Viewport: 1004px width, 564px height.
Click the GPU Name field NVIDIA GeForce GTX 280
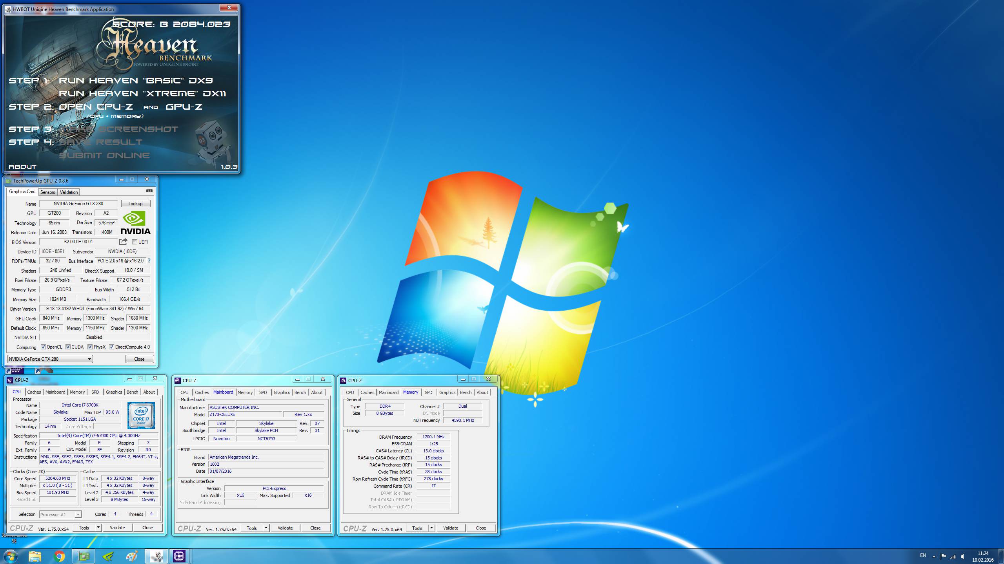(x=78, y=204)
